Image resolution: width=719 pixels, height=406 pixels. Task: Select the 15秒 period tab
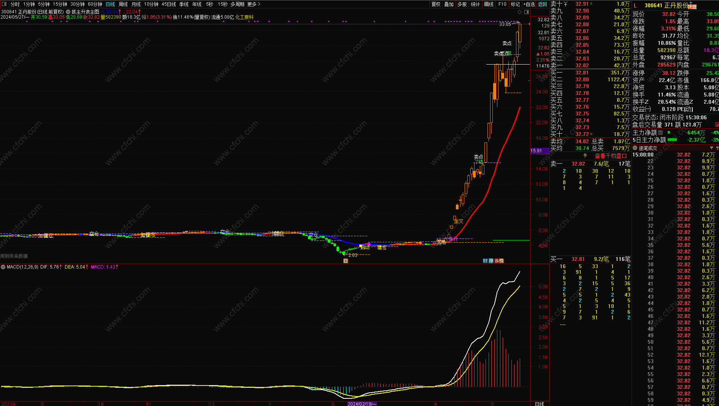pyautogui.click(x=223, y=4)
